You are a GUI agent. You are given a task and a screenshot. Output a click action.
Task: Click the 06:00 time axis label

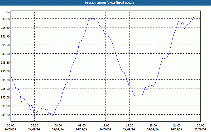[x=58, y=126]
